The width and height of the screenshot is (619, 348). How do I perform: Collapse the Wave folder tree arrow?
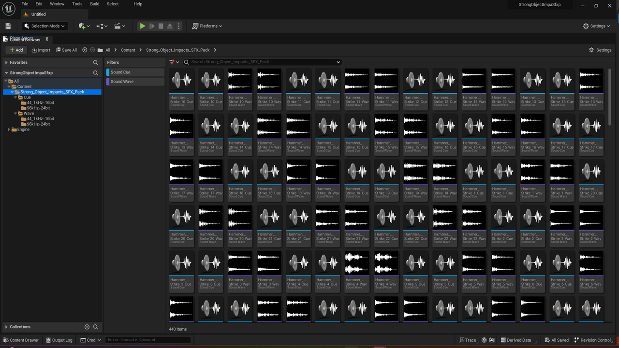click(15, 113)
